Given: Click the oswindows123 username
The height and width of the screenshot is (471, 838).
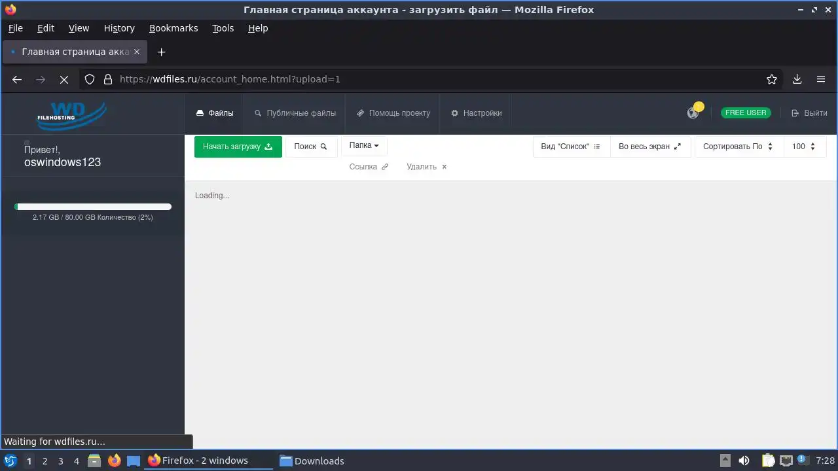Looking at the screenshot, I should (62, 162).
